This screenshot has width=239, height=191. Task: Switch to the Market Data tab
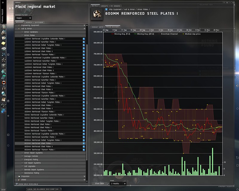pyautogui.click(x=98, y=27)
